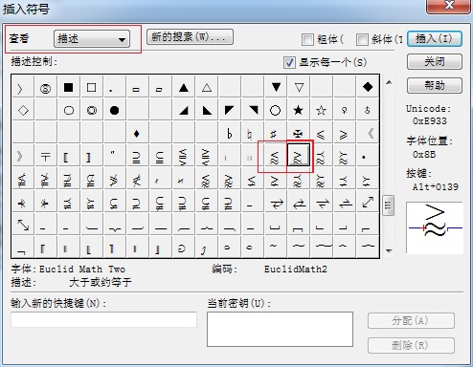Choose the hollow white square symbol
Screen dimensions: 473x367
(x=91, y=87)
